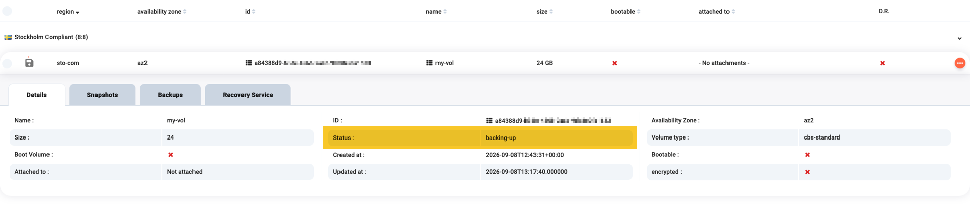Select the sto-com volume row checkbox

coord(7,63)
